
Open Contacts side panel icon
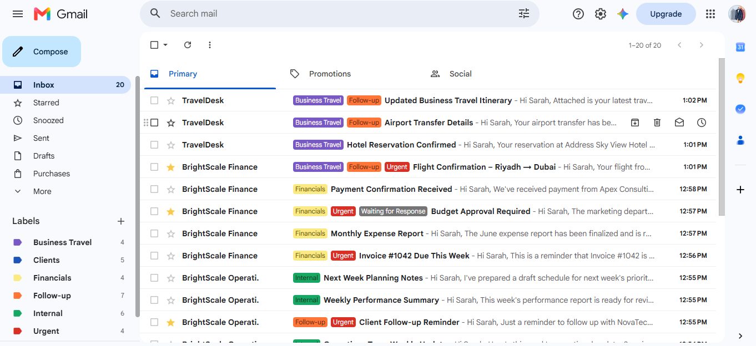pyautogui.click(x=740, y=140)
